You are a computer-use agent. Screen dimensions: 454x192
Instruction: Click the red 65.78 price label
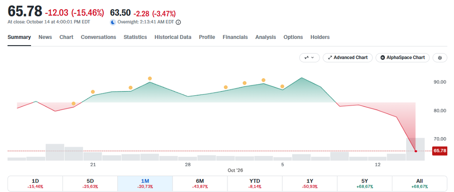439,151
